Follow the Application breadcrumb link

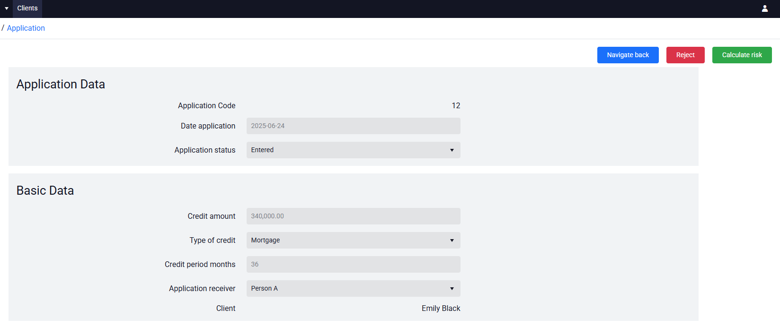(26, 28)
